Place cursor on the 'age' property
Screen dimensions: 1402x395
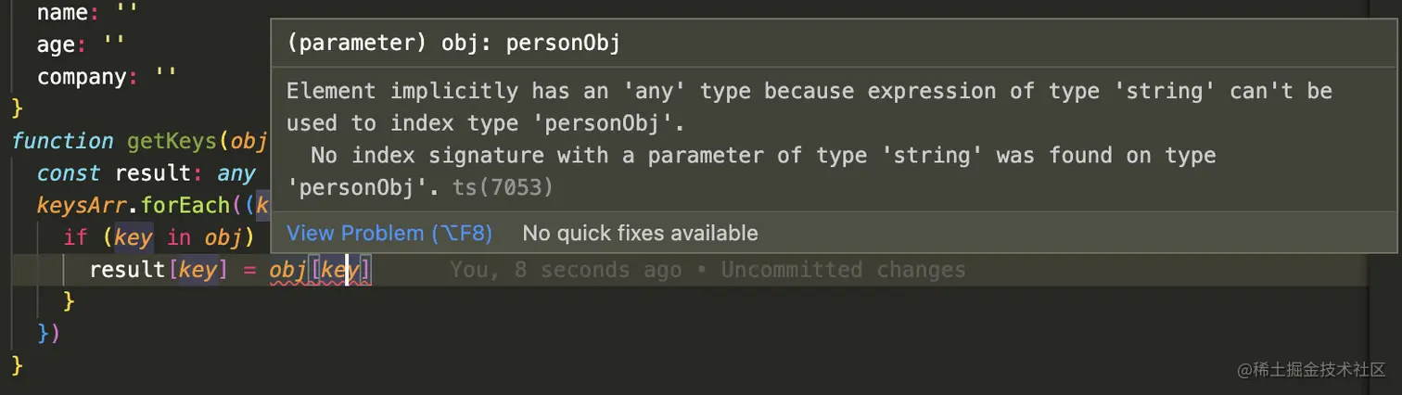click(56, 45)
